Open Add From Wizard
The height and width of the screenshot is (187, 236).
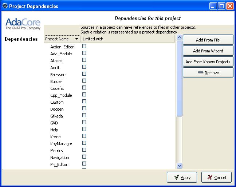pyautogui.click(x=208, y=51)
